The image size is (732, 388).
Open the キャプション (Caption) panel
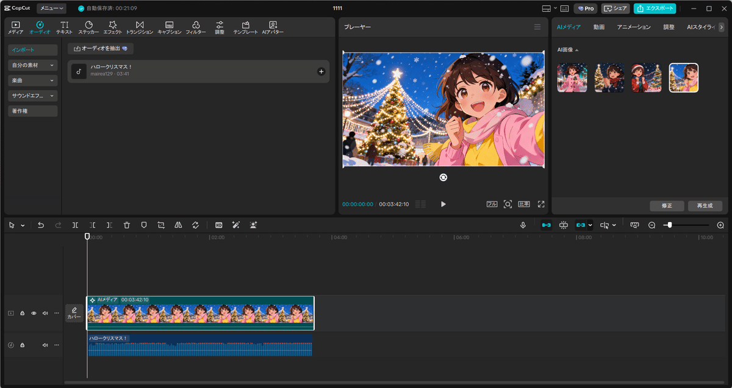click(x=169, y=27)
